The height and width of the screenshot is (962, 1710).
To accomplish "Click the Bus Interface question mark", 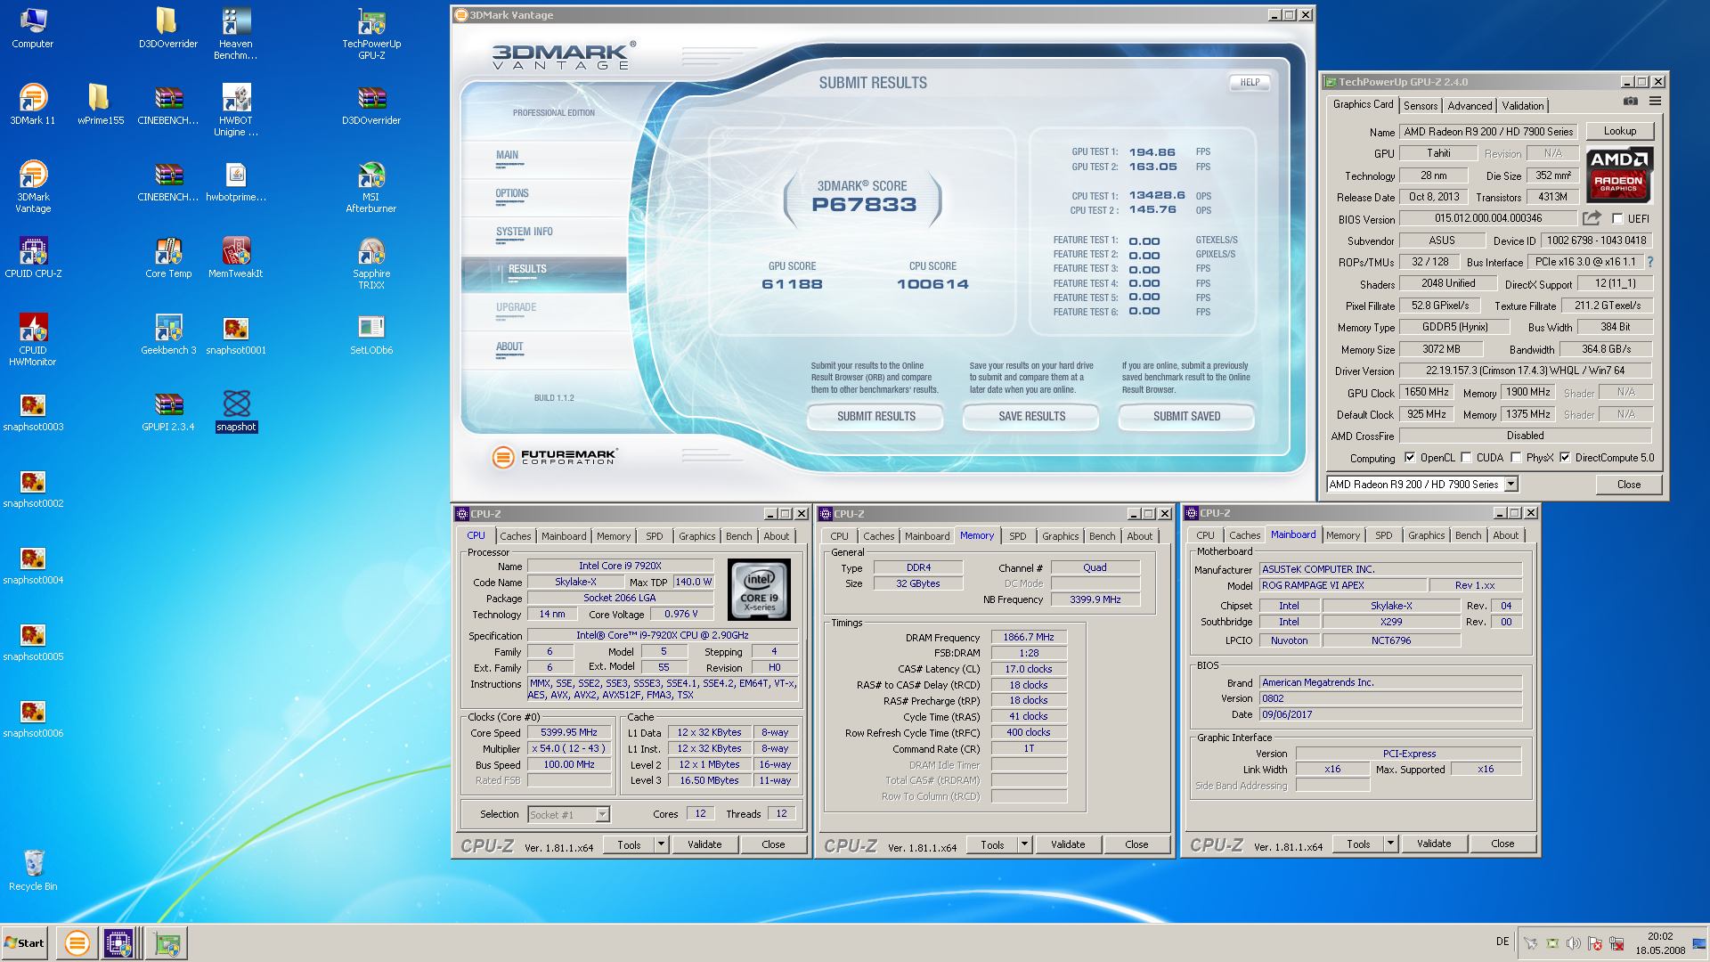I will (1650, 262).
